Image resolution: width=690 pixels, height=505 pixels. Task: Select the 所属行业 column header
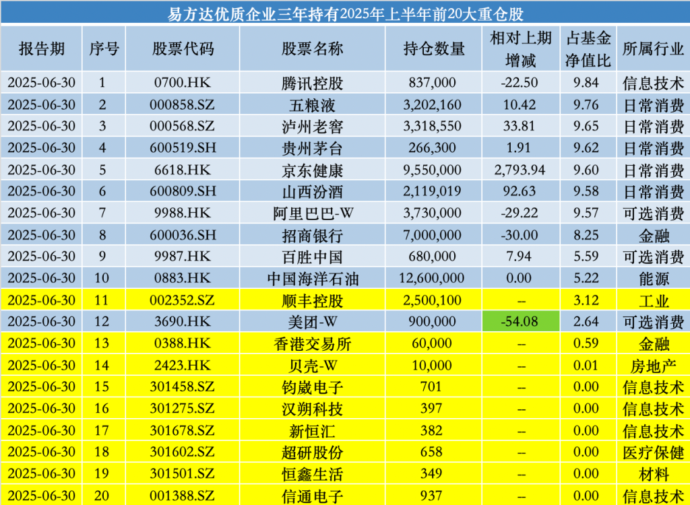pos(653,49)
